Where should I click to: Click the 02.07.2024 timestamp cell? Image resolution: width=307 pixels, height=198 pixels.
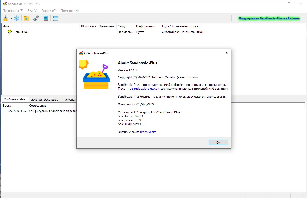pyautogui.click(x=17, y=111)
